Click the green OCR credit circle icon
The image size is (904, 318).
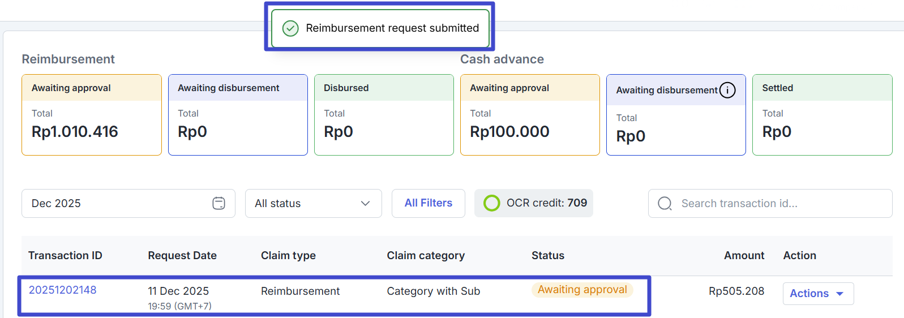pyautogui.click(x=491, y=203)
